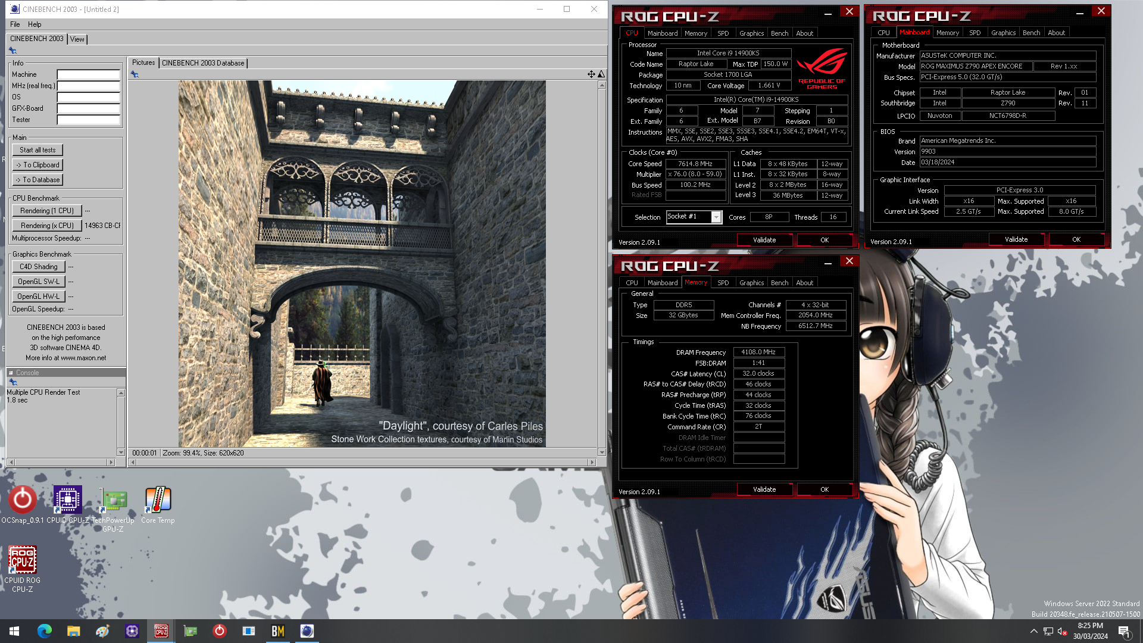1143x643 pixels.
Task: Click the To Clipboard button
Action: coord(38,165)
